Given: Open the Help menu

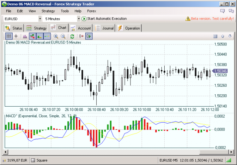Looking at the screenshot, I should [78, 11].
